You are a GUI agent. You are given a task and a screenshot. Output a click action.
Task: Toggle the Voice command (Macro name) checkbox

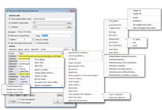point(10,19)
